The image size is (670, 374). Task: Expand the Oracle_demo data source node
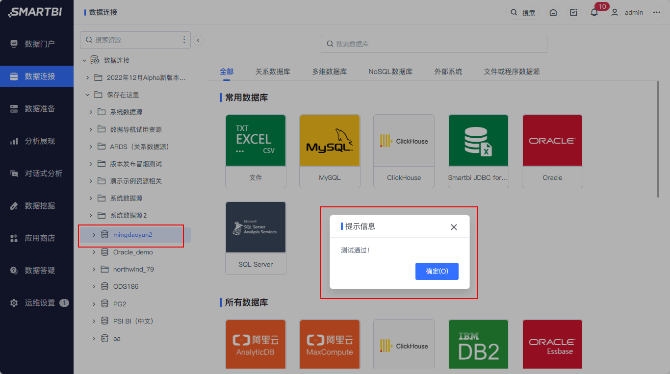[94, 252]
